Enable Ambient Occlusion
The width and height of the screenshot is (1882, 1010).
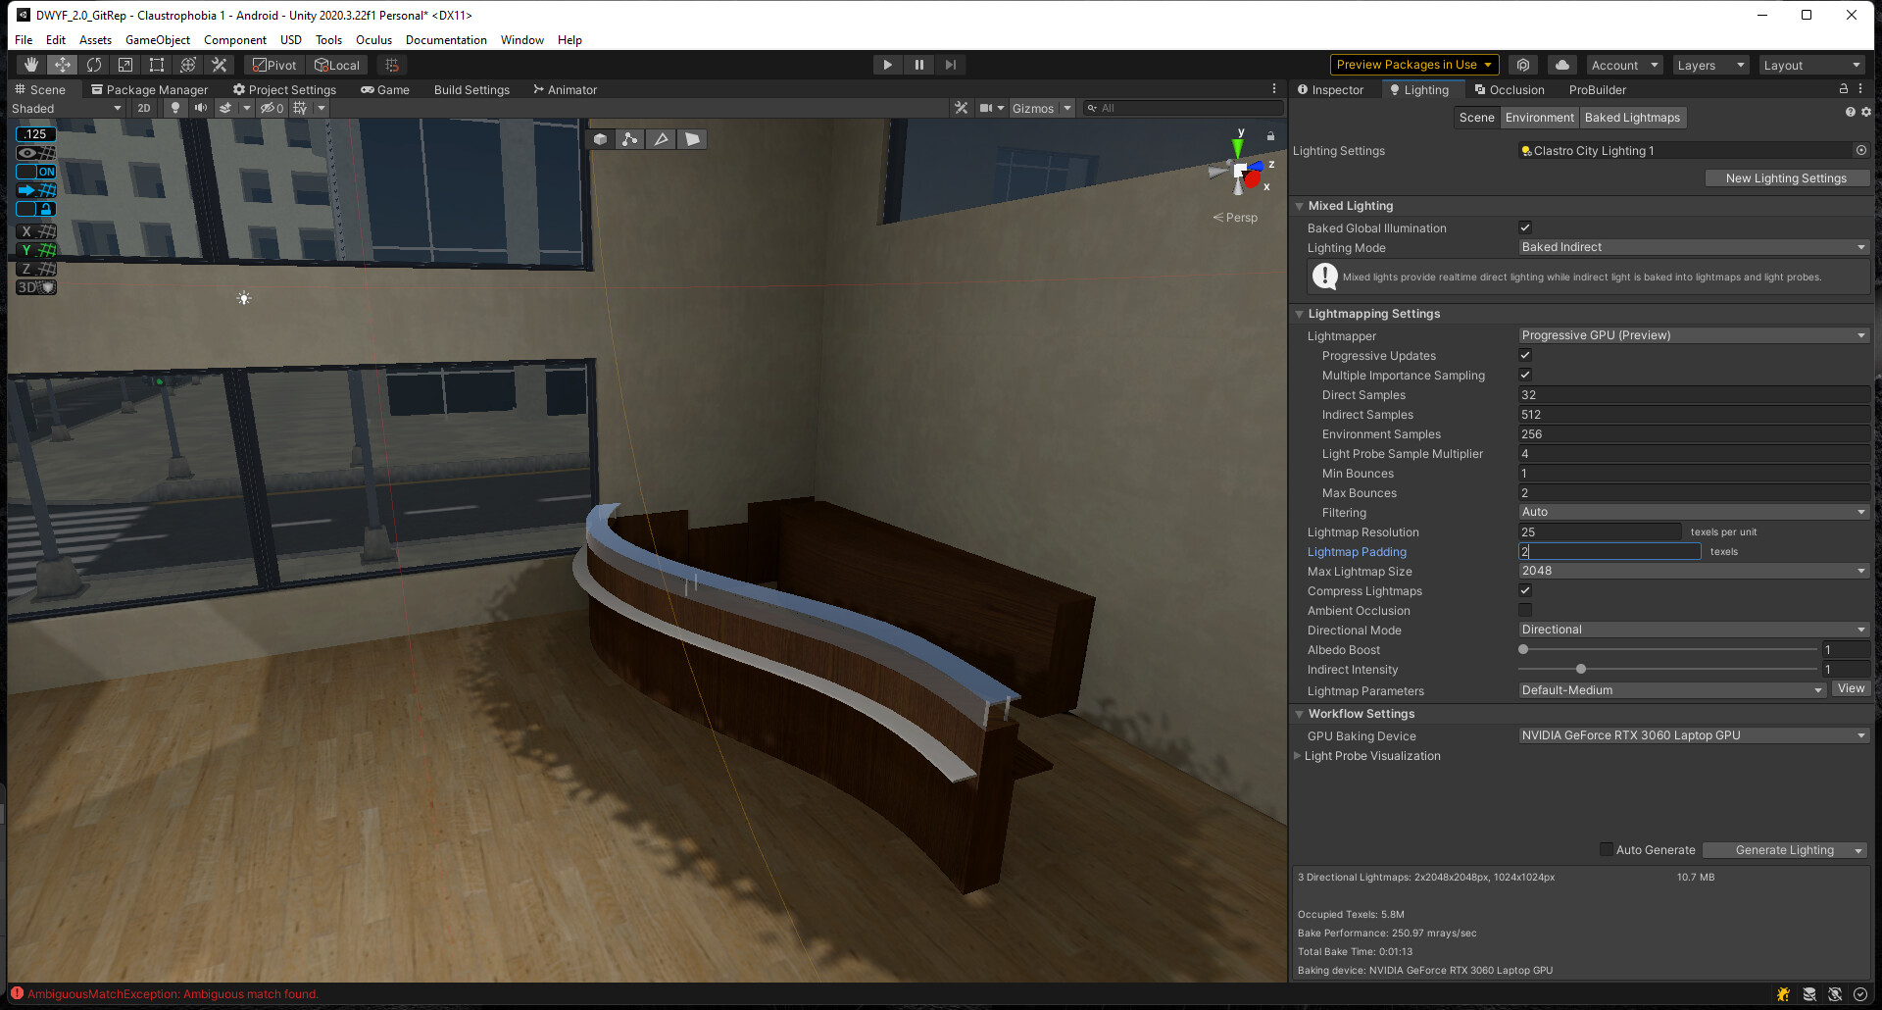[1525, 610]
